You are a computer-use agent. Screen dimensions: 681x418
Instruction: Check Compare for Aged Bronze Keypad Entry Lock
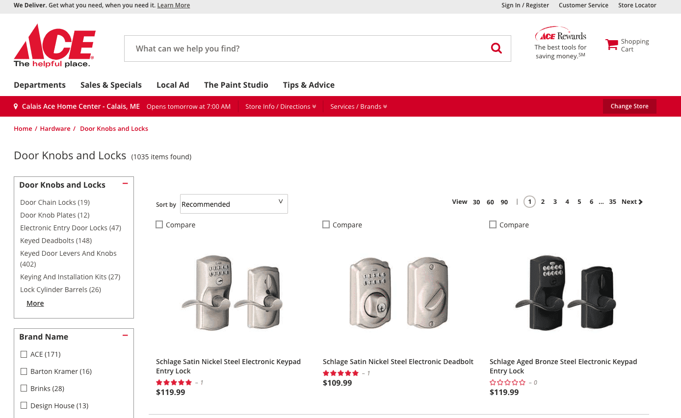[x=493, y=224]
